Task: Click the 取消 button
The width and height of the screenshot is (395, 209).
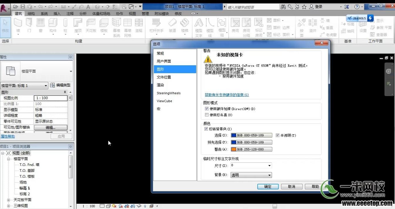Action: (x=292, y=186)
